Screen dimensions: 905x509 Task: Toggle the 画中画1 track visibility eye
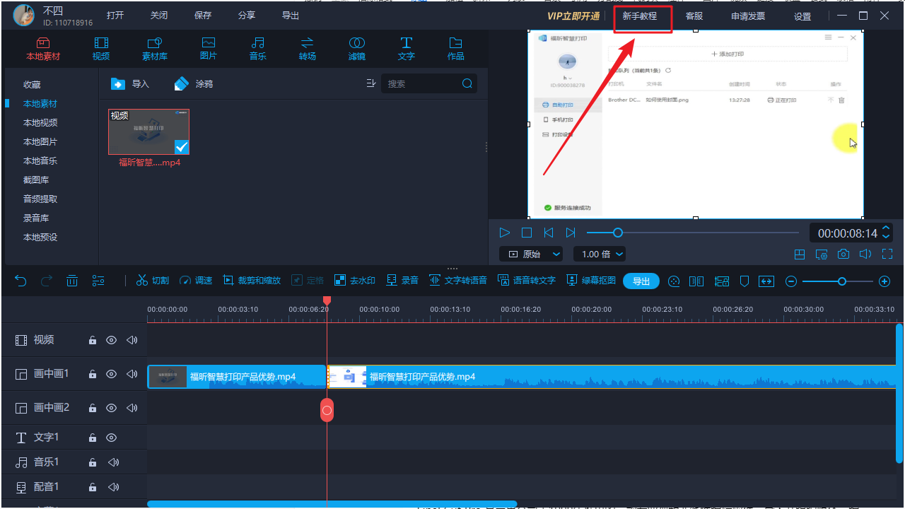pos(111,374)
